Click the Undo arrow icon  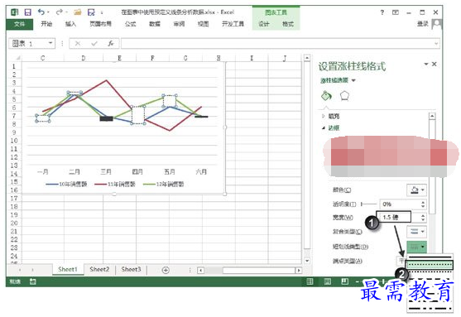point(41,12)
